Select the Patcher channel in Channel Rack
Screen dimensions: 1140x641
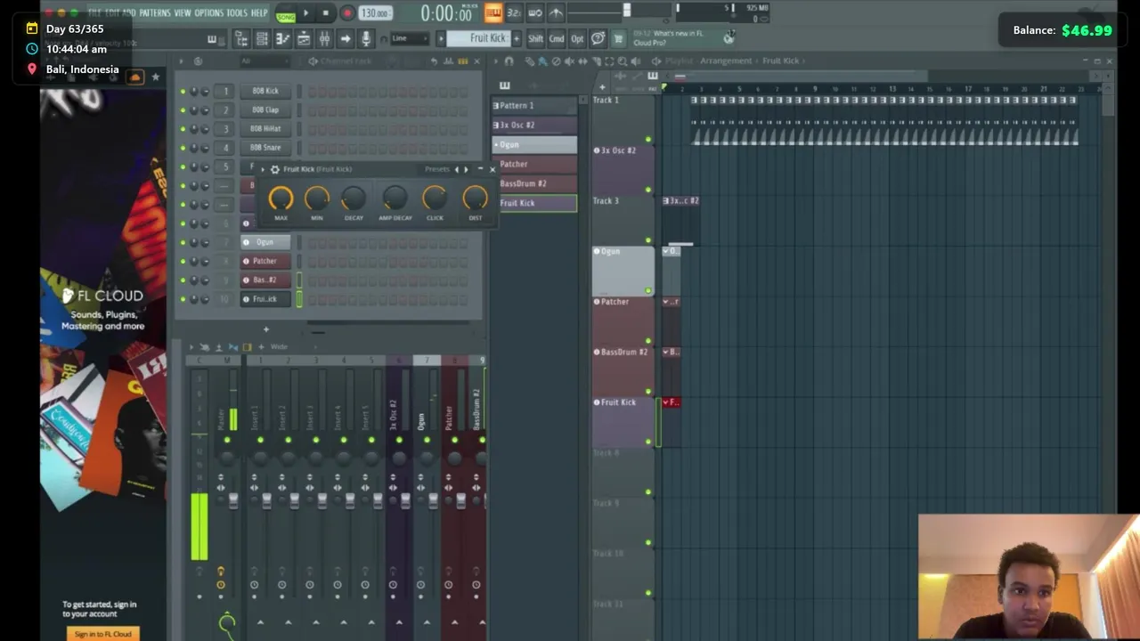click(x=265, y=261)
